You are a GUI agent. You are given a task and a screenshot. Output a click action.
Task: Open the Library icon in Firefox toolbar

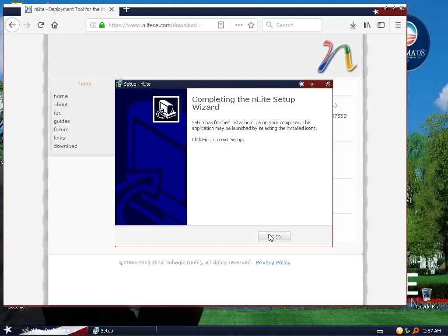pyautogui.click(x=367, y=25)
